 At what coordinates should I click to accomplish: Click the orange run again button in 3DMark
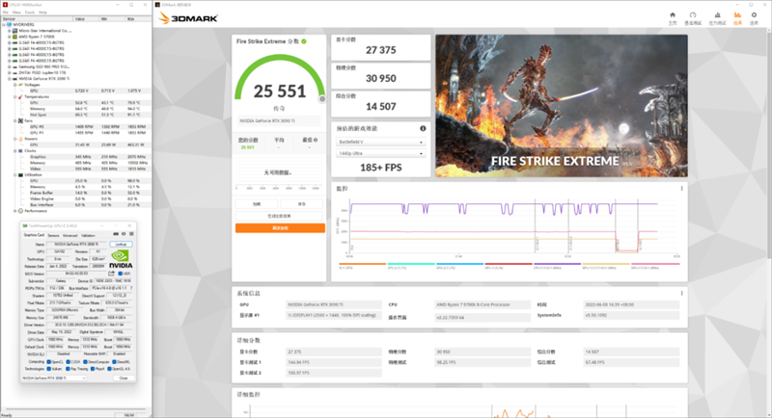280,228
